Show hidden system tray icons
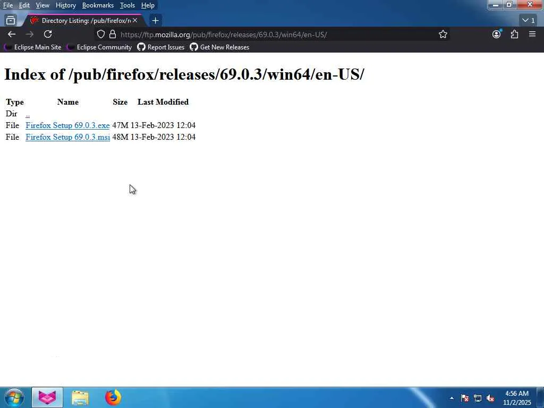 point(452,398)
